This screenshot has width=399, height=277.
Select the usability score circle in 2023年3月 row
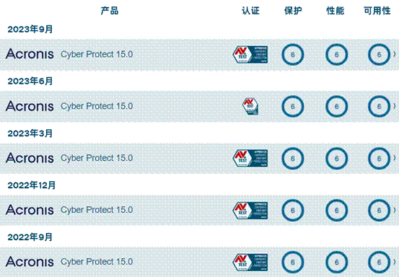(x=379, y=158)
